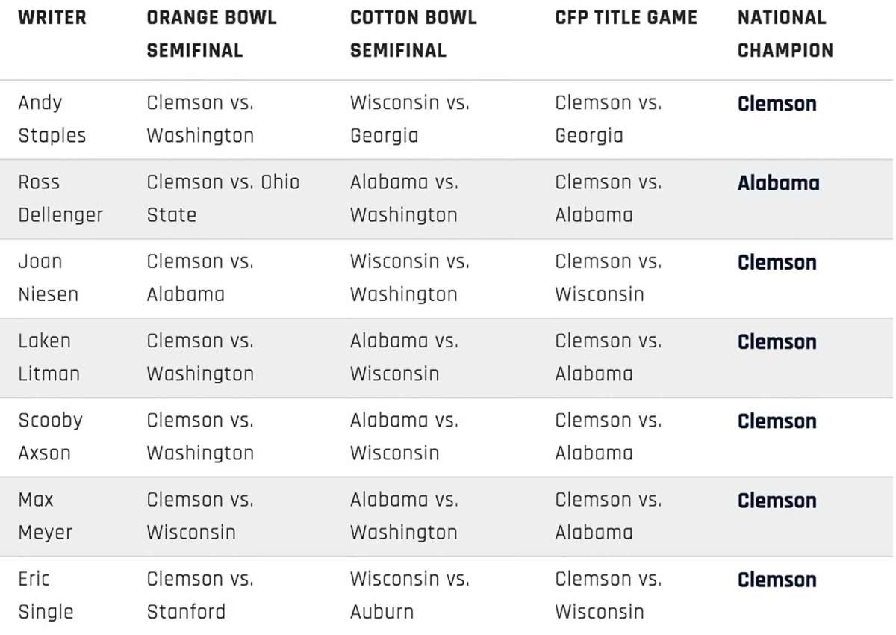
Task: Click the NATIONAL CHAMPION column header
Action: tap(785, 34)
